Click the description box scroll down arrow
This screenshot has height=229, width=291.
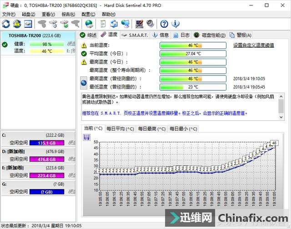281,117
